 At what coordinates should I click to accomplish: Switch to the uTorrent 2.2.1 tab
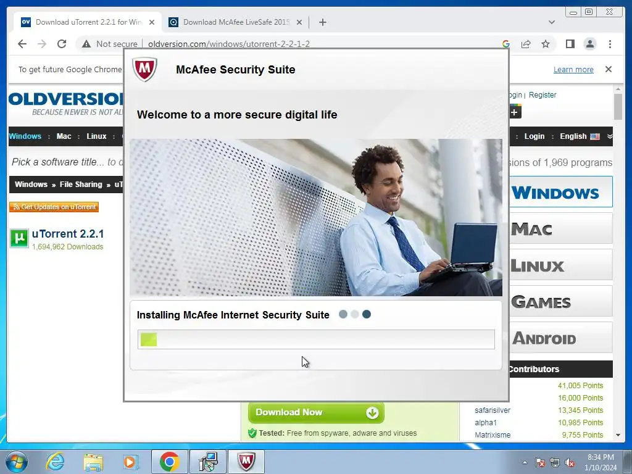(88, 22)
